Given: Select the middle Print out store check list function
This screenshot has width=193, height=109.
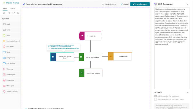Looking at the screenshot, I should tap(90, 57).
